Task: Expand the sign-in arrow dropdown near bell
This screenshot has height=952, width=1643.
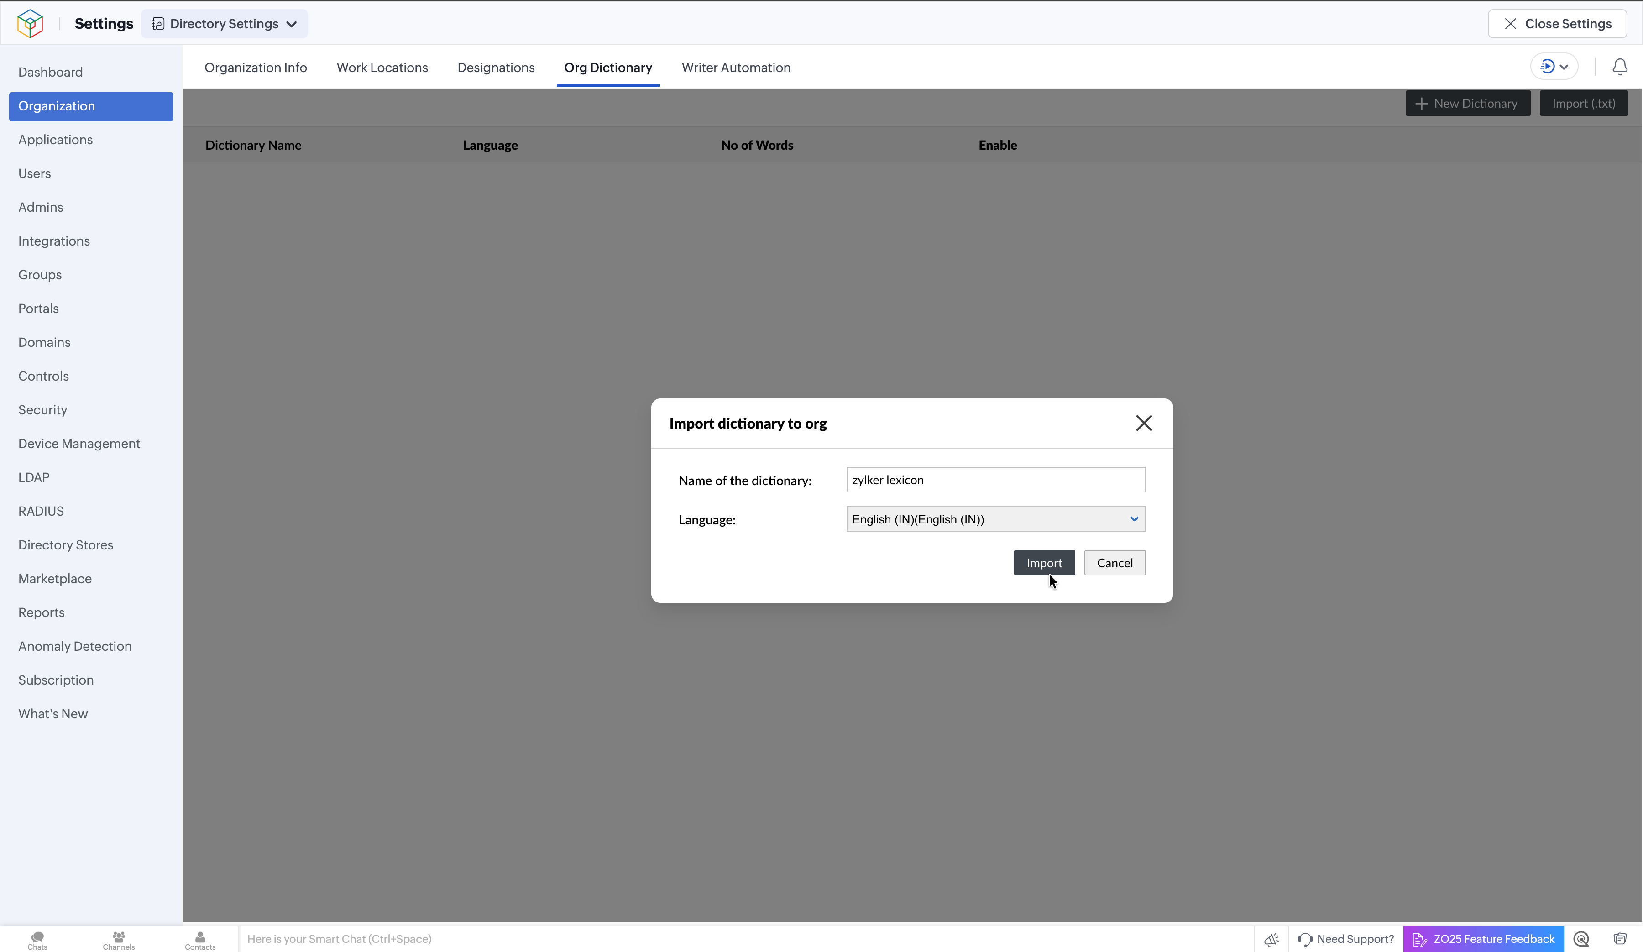Action: point(1554,67)
